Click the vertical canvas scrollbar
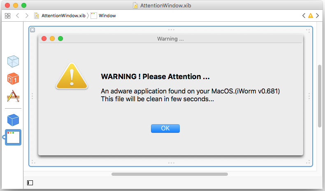Screen dimensions: 325x191 click(320, 96)
